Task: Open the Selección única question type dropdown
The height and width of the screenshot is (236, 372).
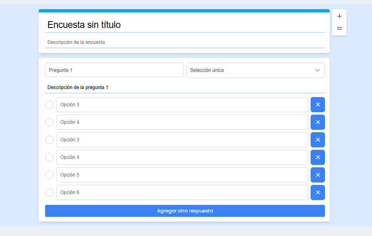Action: [x=255, y=70]
